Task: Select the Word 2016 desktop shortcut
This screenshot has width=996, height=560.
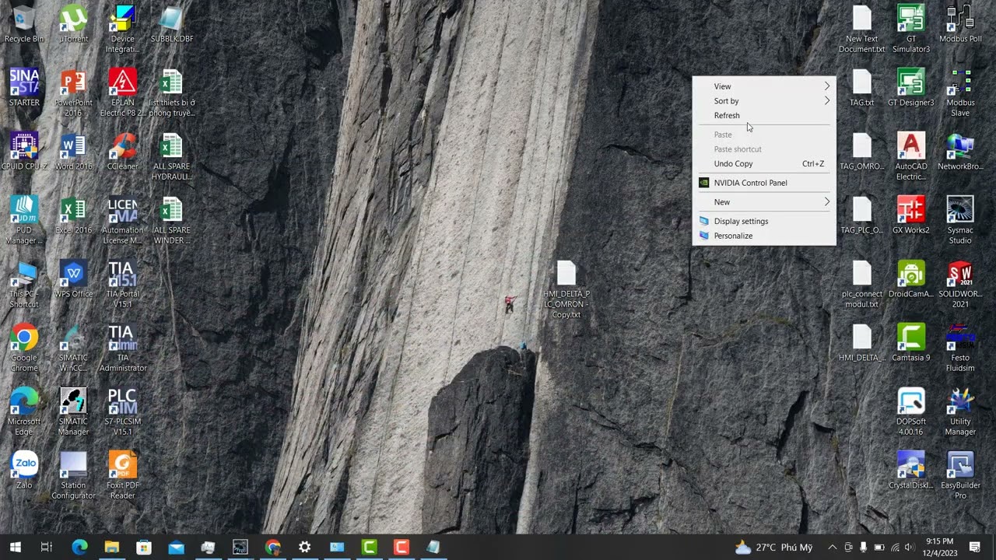Action: pos(73,152)
